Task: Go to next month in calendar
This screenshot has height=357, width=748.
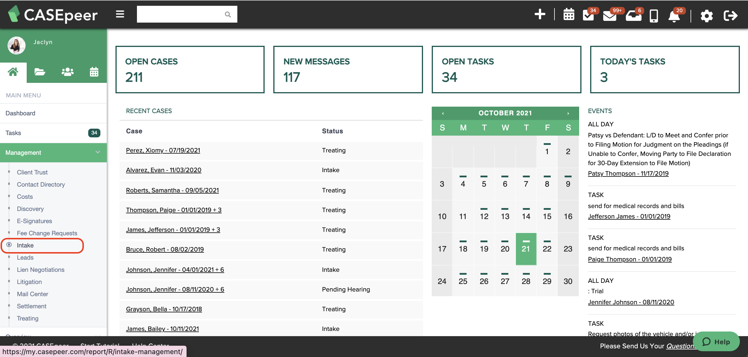Action: (568, 113)
